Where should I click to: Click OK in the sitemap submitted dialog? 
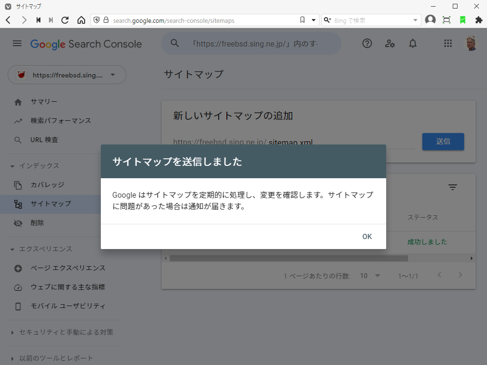click(x=367, y=237)
